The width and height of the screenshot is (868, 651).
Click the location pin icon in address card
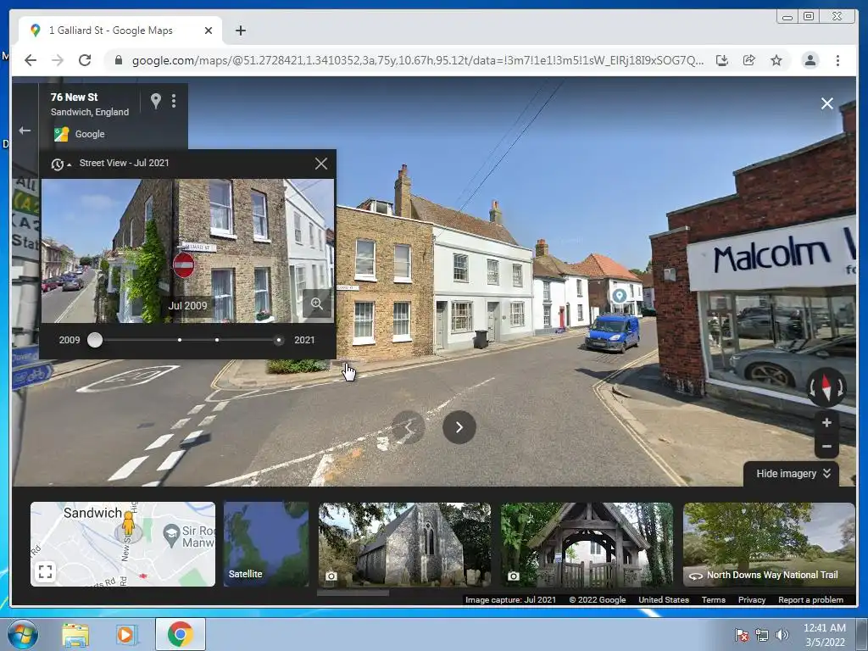click(156, 101)
